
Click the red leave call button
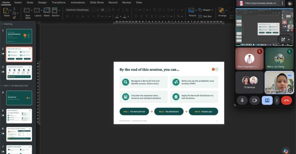tap(286, 100)
